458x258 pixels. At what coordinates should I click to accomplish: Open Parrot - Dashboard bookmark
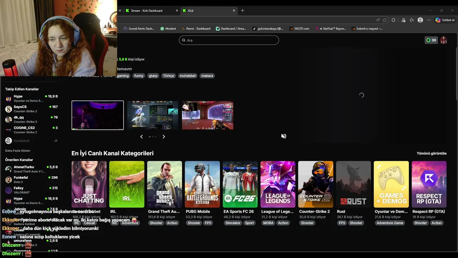point(196,29)
